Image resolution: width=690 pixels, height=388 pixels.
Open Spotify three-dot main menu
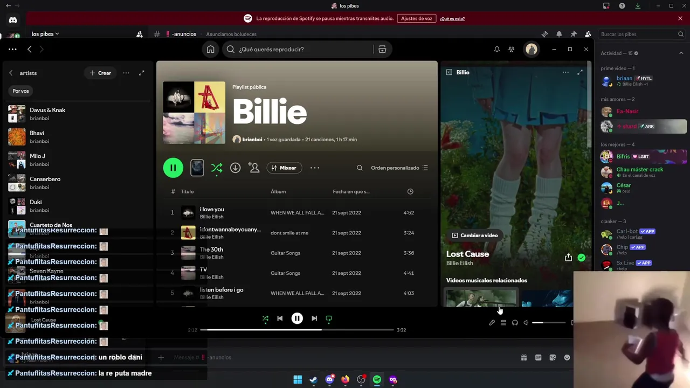click(12, 49)
